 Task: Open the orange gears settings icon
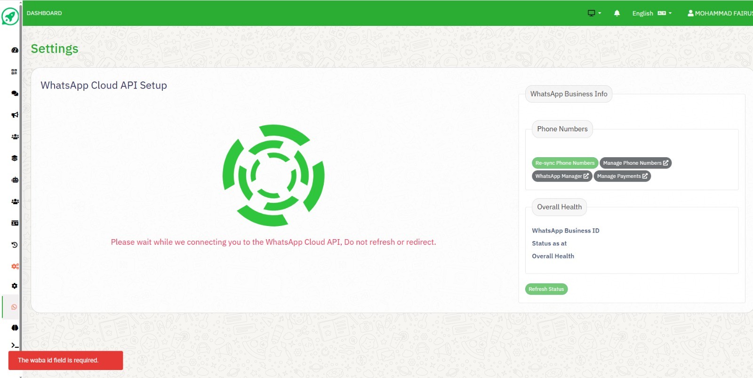(15, 266)
